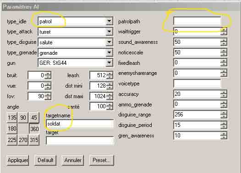Image resolution: width=241 pixels, height=173 pixels.
Task: Adjust the noticescale spinner arrows
Action: [224, 52]
